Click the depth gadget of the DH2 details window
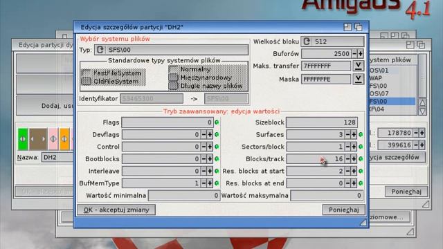 [x=359, y=27]
